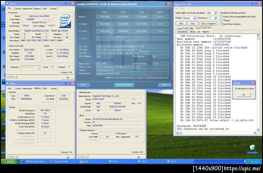Select Mainboard tab in the CPU-Z Memory window

click(x=28, y=88)
